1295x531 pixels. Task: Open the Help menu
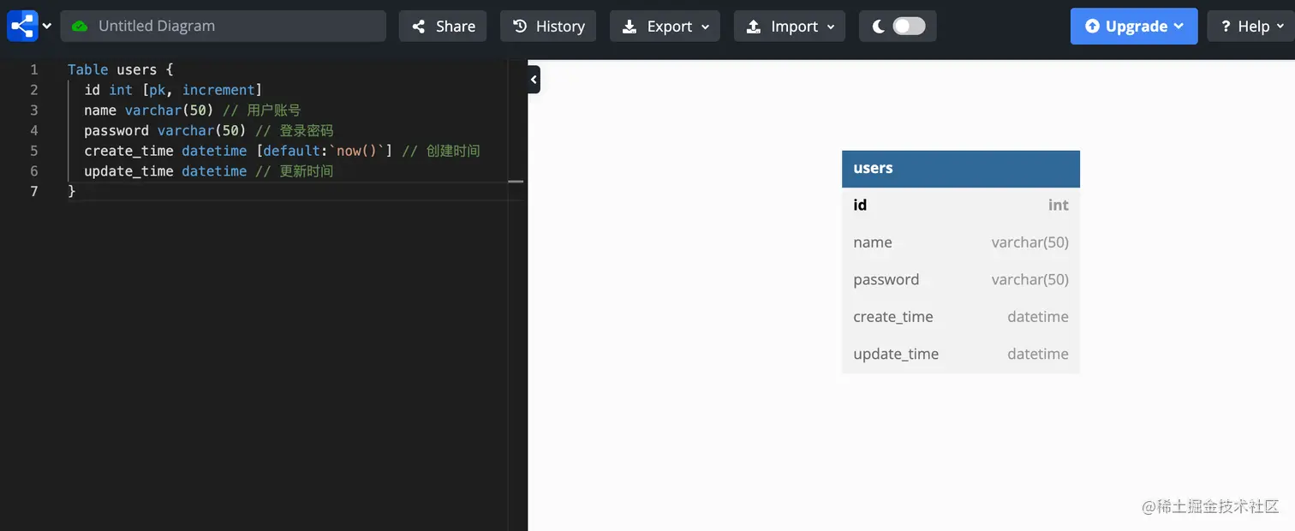(1250, 26)
